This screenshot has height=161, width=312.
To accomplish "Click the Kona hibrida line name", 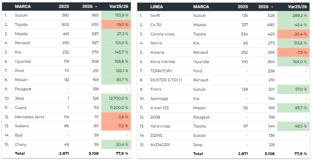I will click(163, 62).
